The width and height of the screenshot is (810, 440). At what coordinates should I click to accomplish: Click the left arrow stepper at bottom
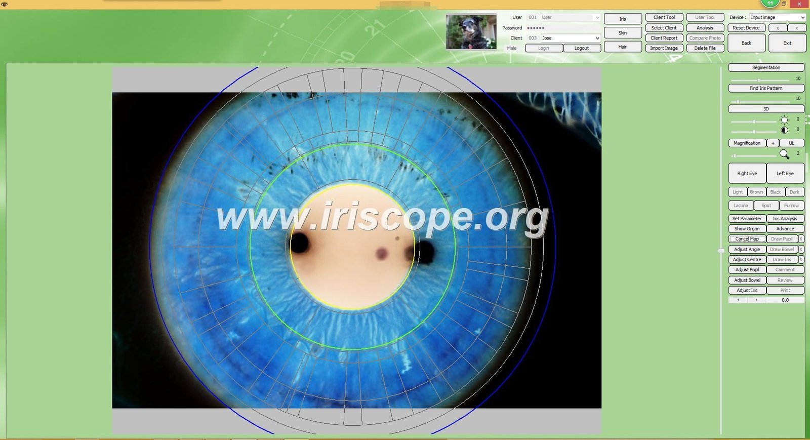(738, 300)
